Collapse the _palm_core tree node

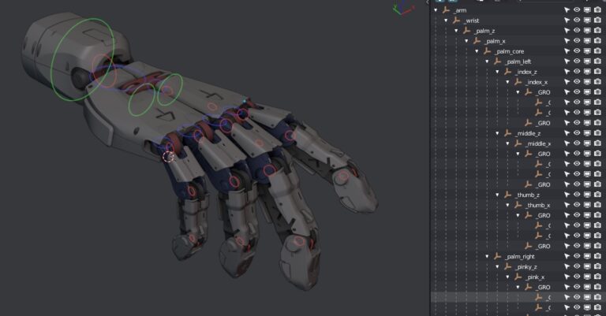click(x=477, y=51)
